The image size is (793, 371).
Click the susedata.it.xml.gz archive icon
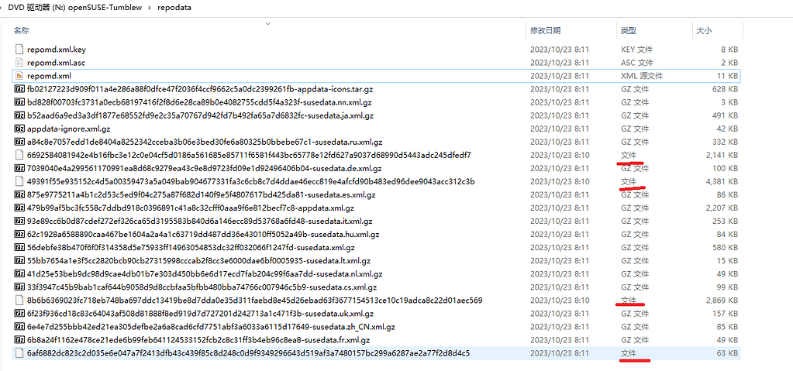click(19, 221)
